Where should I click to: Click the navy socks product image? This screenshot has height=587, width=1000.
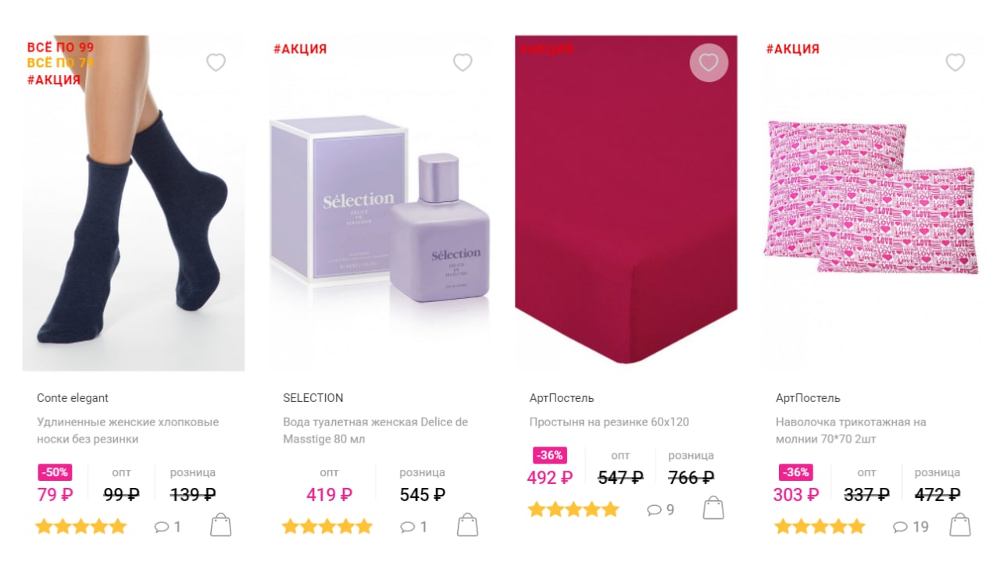click(134, 203)
